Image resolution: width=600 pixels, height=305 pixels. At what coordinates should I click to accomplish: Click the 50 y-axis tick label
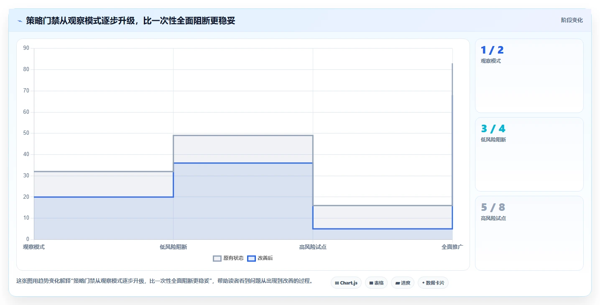pos(26,133)
